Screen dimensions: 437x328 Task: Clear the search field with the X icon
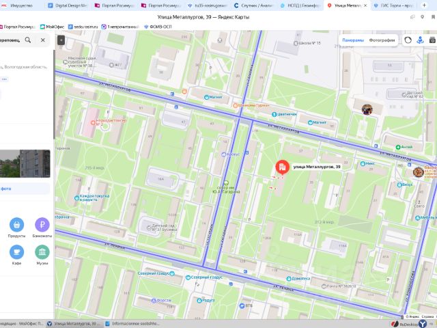(42, 40)
